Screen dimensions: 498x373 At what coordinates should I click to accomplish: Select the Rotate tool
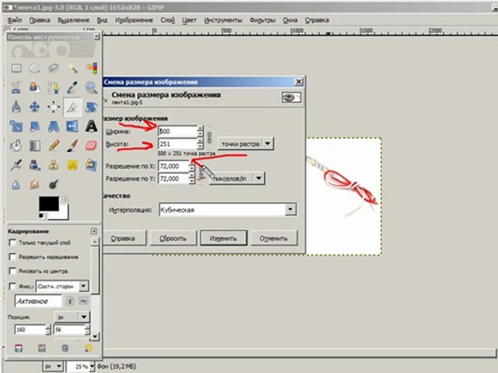[91, 107]
